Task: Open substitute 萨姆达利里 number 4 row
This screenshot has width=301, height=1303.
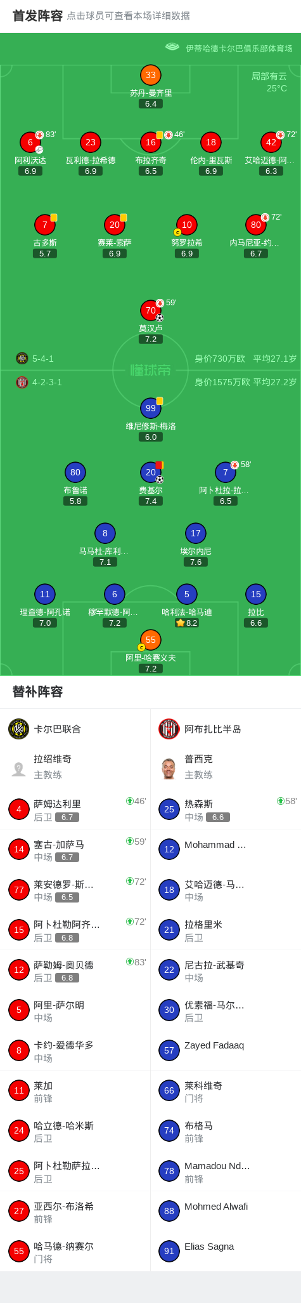Action: point(75,809)
